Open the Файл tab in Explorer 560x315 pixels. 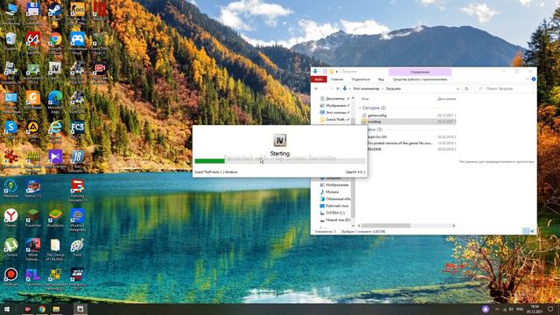tap(318, 80)
